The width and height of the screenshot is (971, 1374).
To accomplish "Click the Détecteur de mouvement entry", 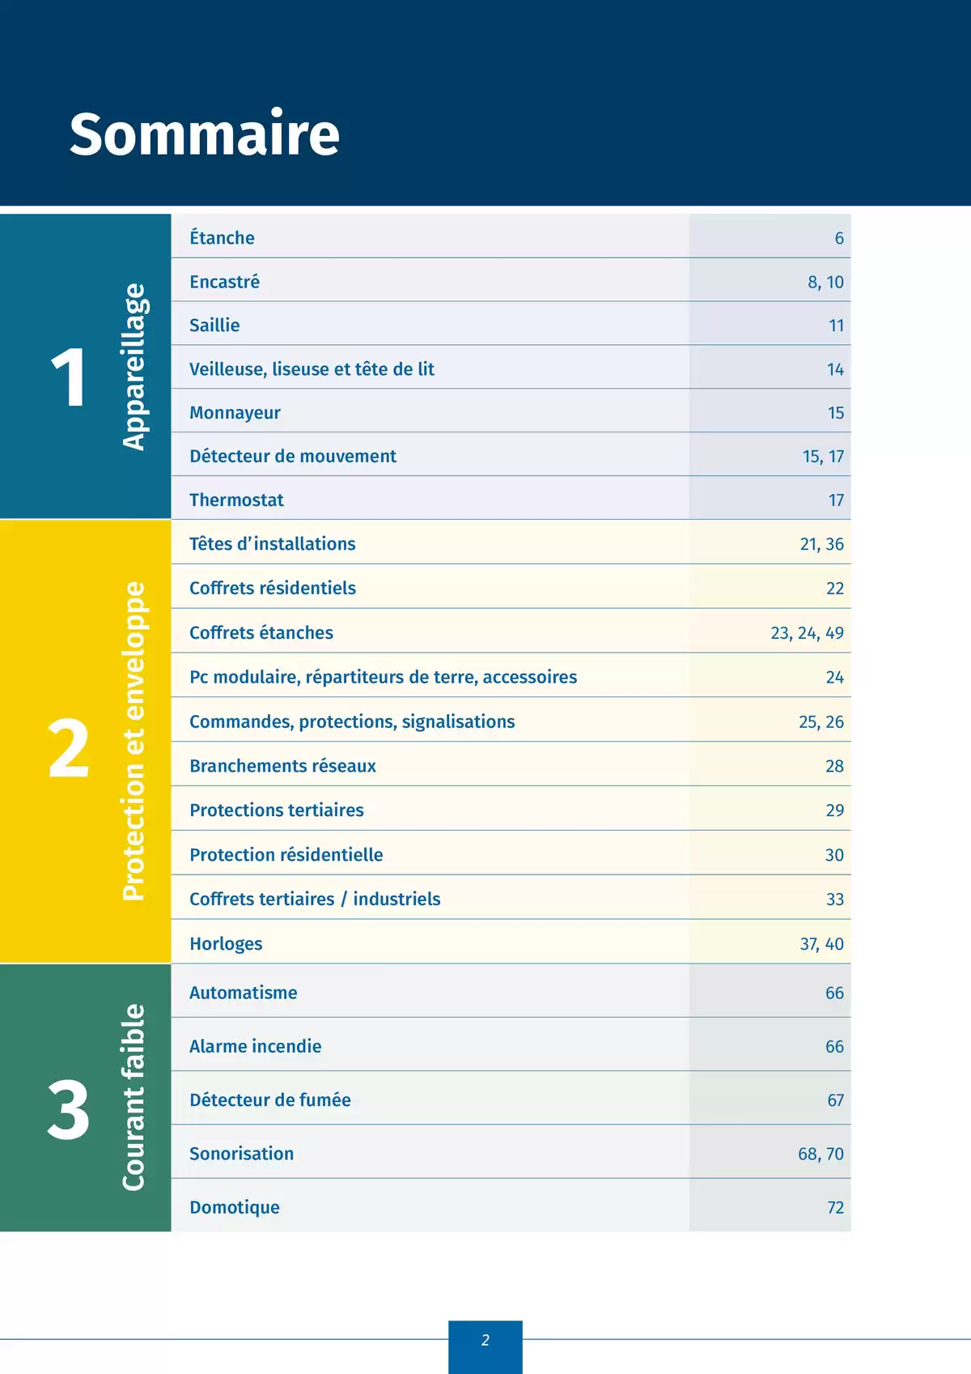I will (x=293, y=457).
